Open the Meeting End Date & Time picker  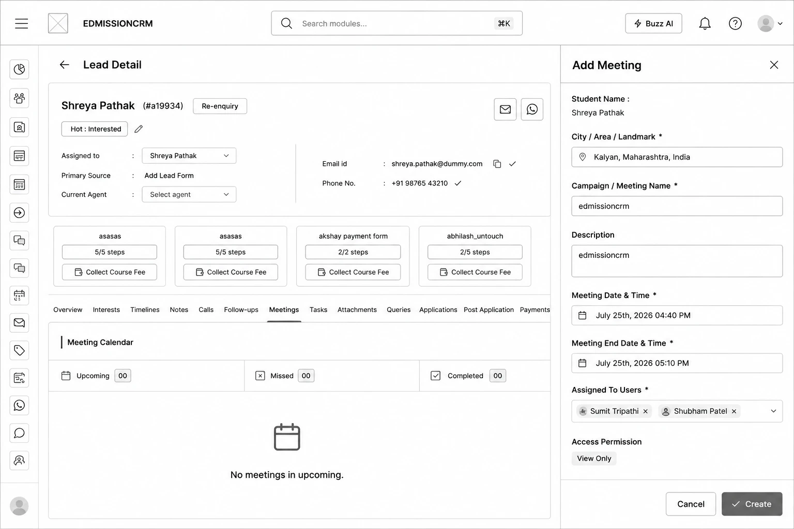point(677,363)
